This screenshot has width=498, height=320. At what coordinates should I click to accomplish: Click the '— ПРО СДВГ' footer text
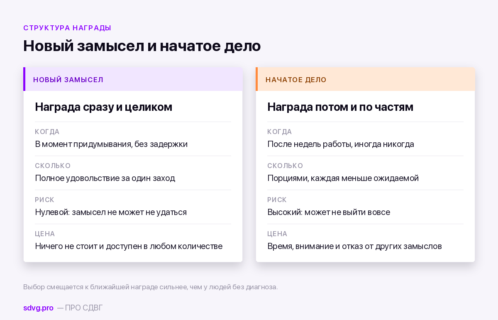pyautogui.click(x=80, y=308)
